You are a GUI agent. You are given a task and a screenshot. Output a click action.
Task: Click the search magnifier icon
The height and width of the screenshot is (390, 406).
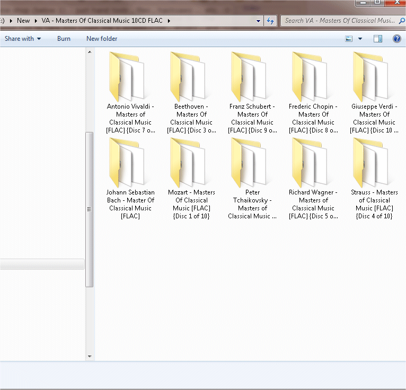coord(401,21)
